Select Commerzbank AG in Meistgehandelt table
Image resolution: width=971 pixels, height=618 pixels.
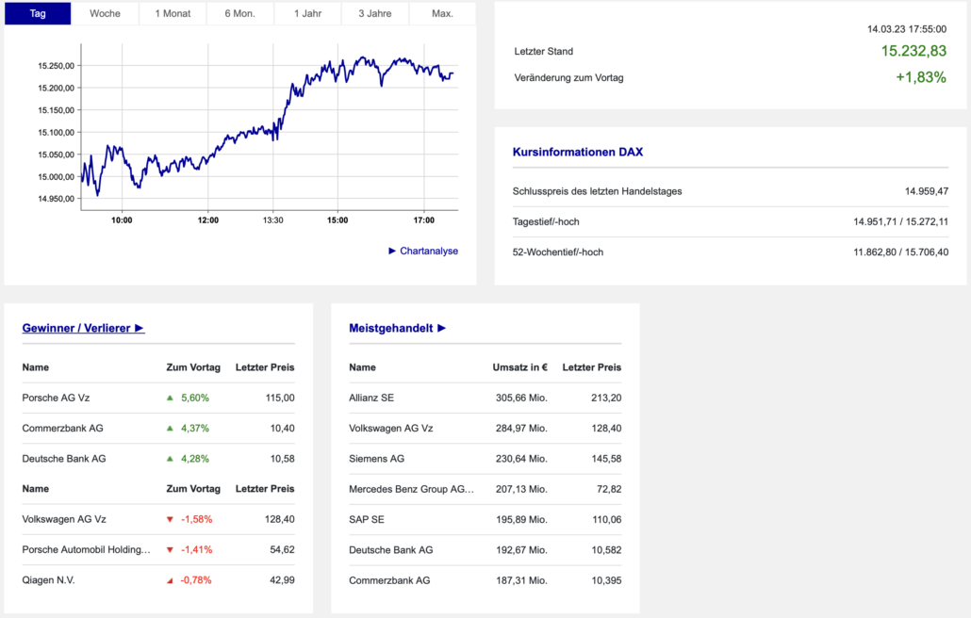pyautogui.click(x=389, y=580)
